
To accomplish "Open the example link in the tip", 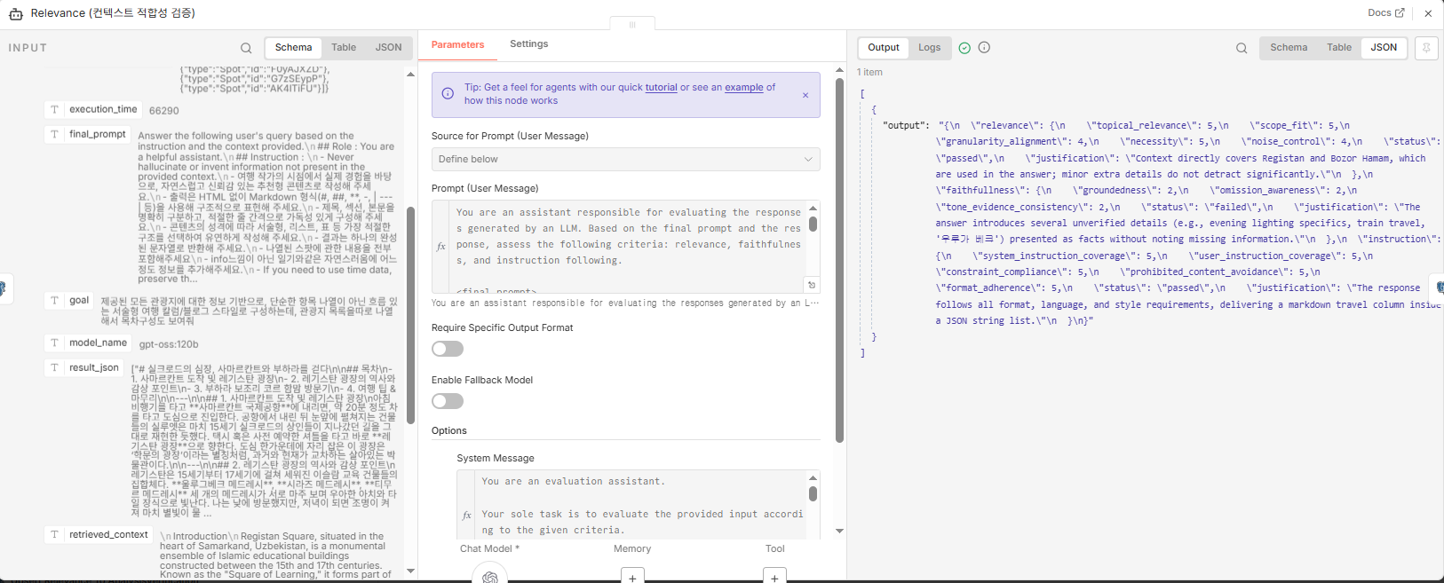I will [744, 87].
